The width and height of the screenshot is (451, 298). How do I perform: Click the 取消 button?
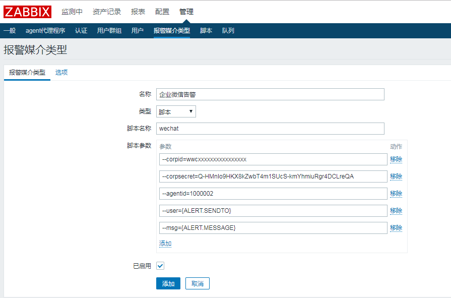click(x=197, y=283)
